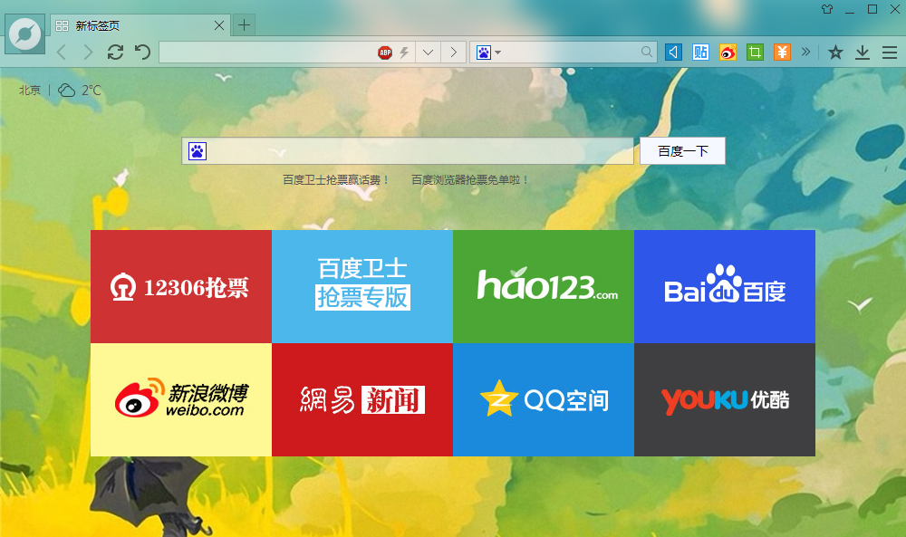Image resolution: width=906 pixels, height=537 pixels.
Task: Click the browser logo avatar icon
Action: 24,34
